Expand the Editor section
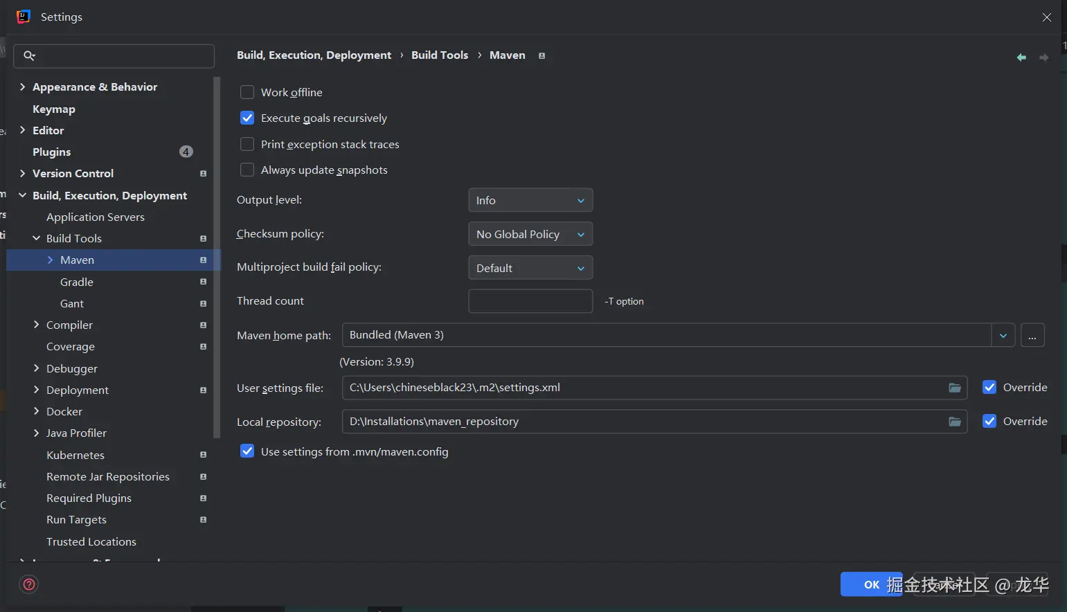Screen dimensions: 1067x612 point(22,130)
